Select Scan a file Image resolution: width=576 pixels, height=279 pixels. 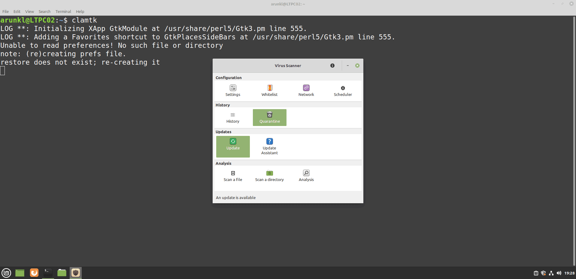[x=233, y=176]
